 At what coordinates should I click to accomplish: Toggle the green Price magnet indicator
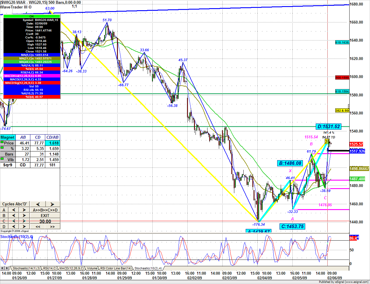pos(2,142)
